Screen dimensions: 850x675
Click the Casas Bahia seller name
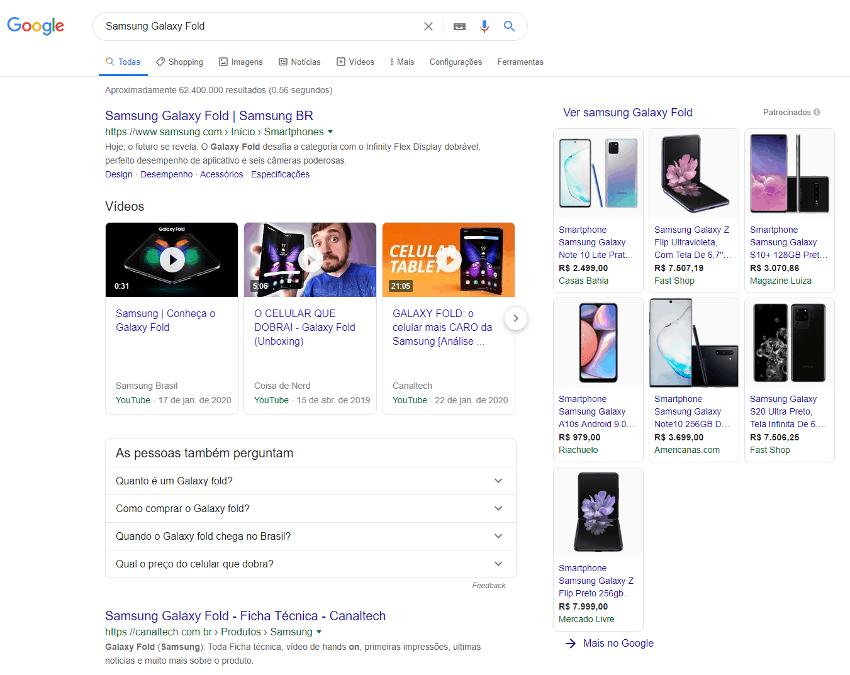click(584, 281)
